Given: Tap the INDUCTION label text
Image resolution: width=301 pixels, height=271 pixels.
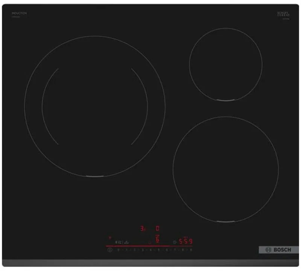Looking at the screenshot, I should click(19, 13).
